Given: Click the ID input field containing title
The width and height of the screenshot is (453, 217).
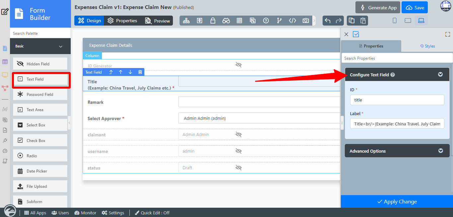Looking at the screenshot, I should pyautogui.click(x=397, y=100).
